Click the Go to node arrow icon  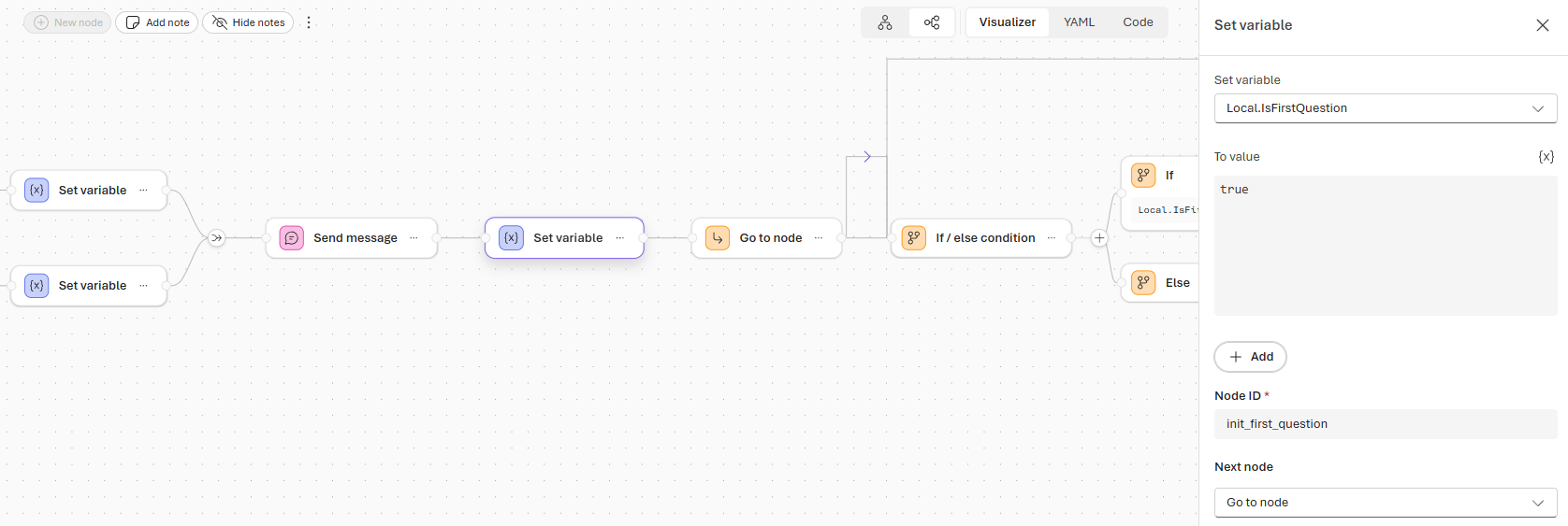pyautogui.click(x=718, y=238)
